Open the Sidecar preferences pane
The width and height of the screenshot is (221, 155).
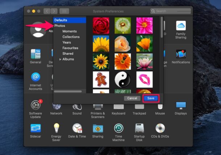(36, 128)
